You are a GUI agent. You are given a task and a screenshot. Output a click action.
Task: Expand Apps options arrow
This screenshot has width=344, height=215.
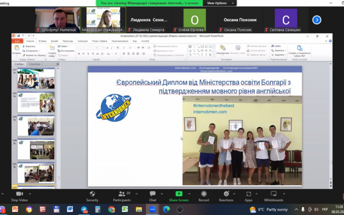pos(256,194)
